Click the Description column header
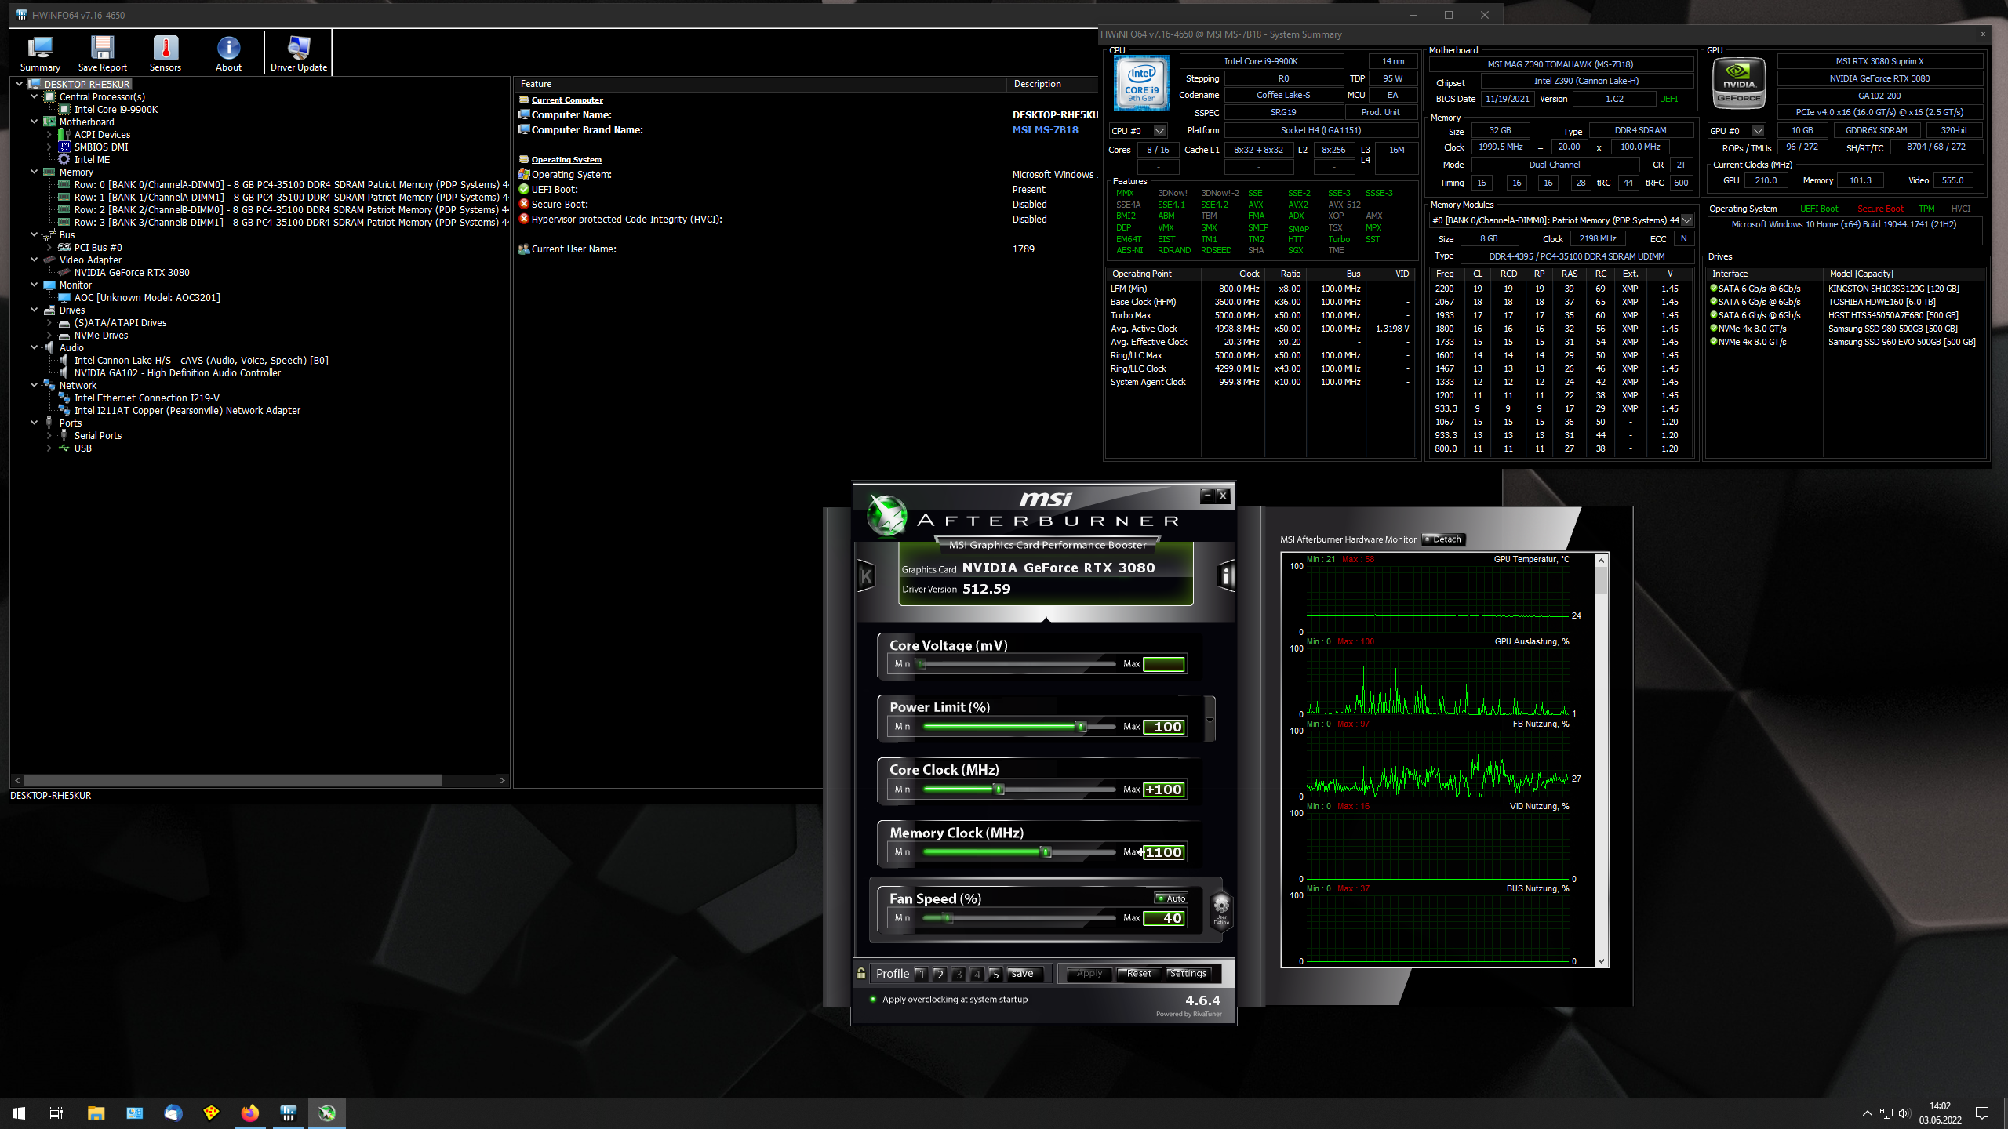Screen dimensions: 2008x1129 tap(1053, 84)
